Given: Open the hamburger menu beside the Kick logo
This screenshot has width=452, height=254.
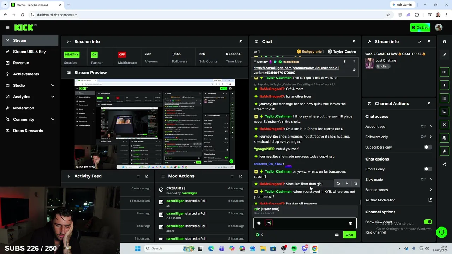Looking at the screenshot, I should point(7,28).
